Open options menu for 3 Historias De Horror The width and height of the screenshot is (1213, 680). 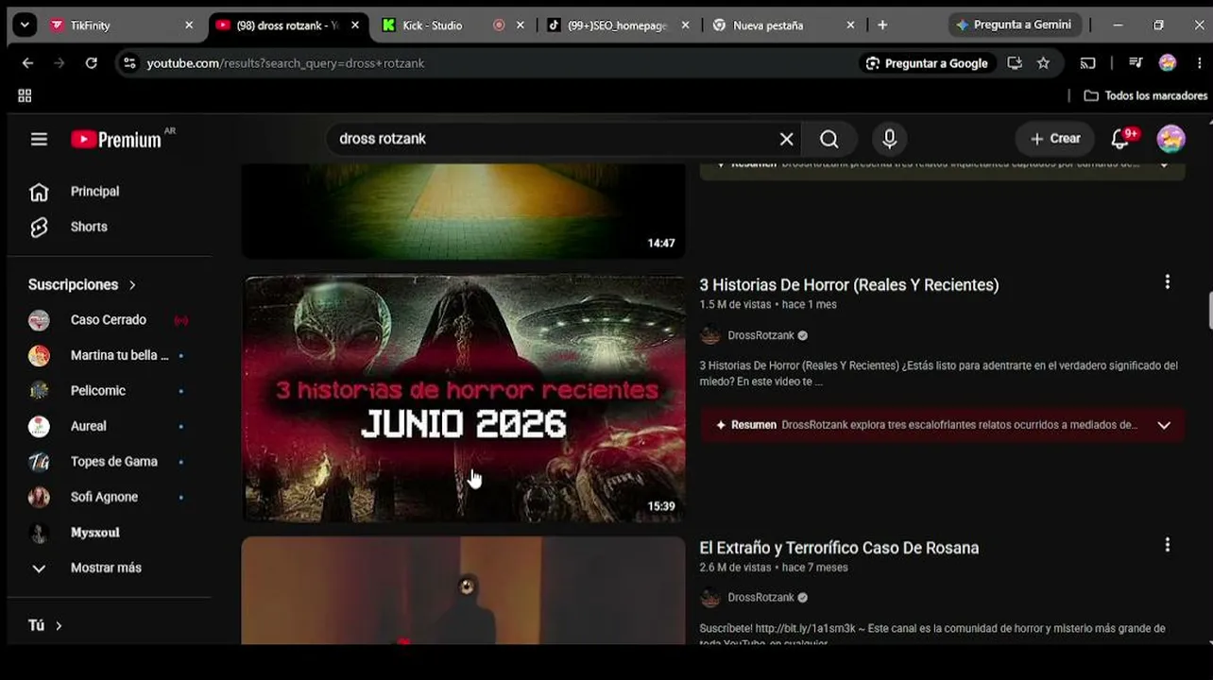pyautogui.click(x=1168, y=282)
